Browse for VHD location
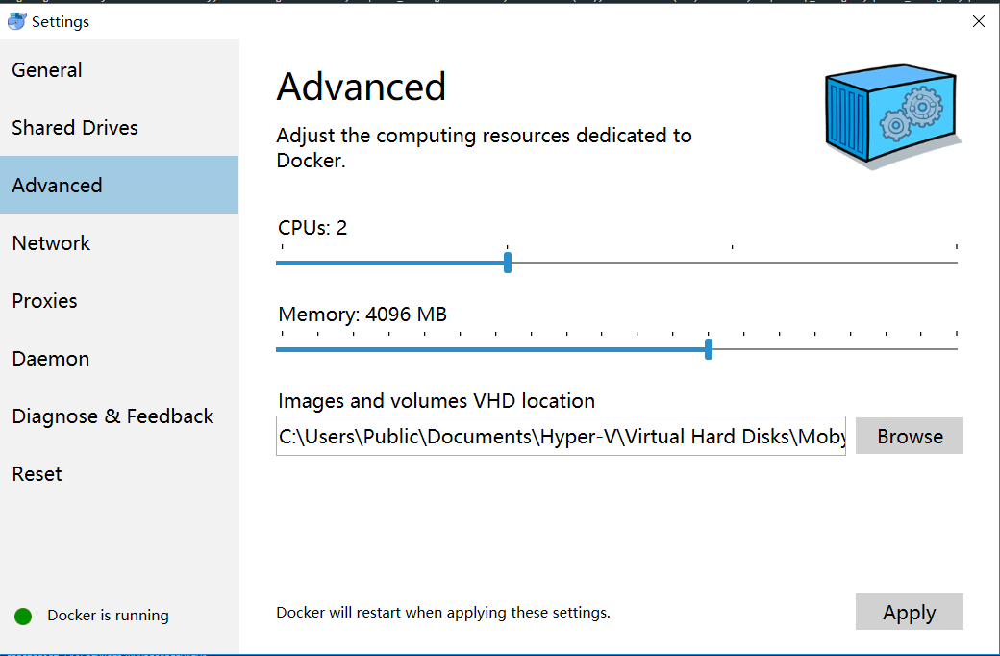 click(x=910, y=436)
